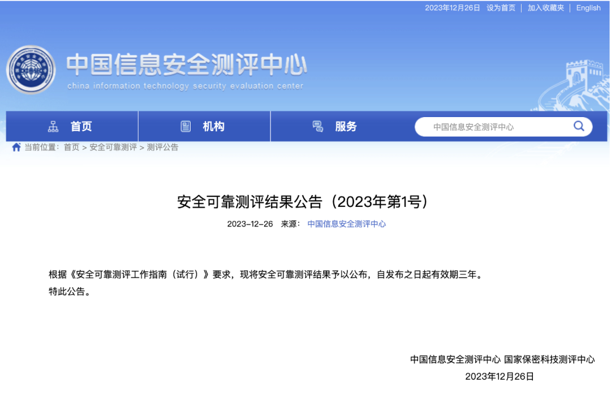
Task: Click the search magnifier icon
Action: coord(579,126)
